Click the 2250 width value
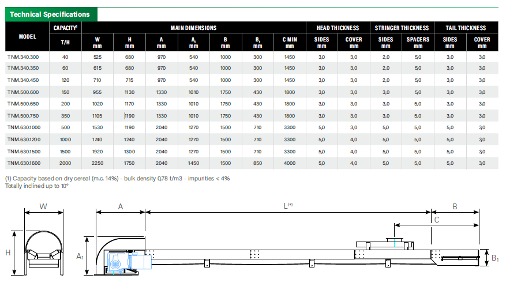 tap(98, 163)
